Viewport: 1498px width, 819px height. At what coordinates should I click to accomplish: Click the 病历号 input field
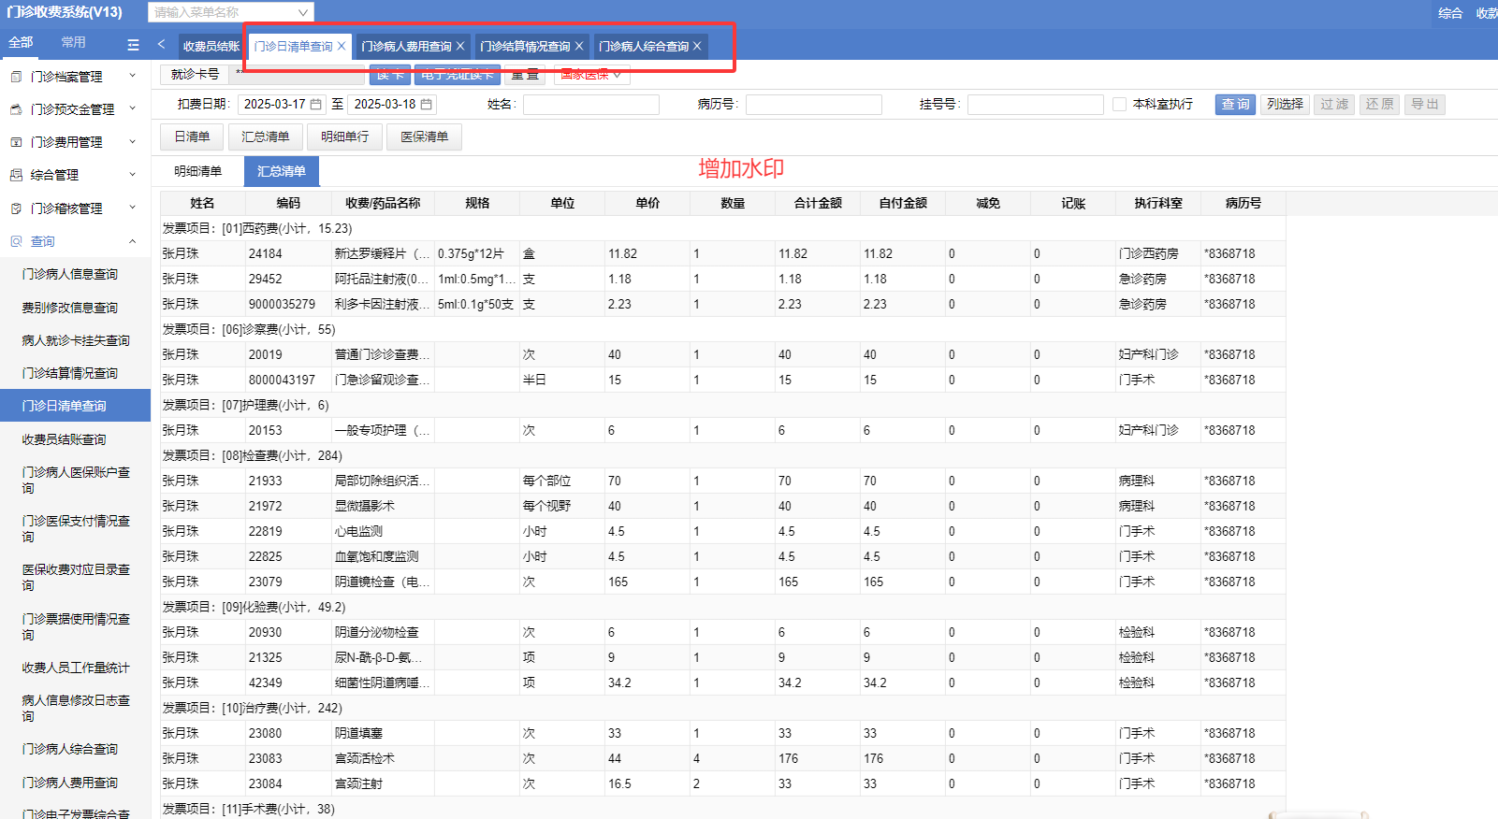(x=814, y=105)
